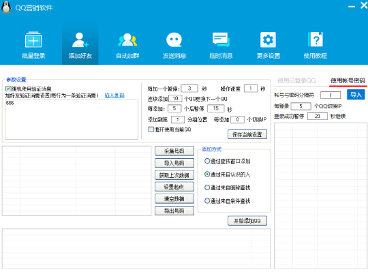This screenshot has width=368, height=274.
Task: Edit the 每添加 count field showing 5
Action: pyautogui.click(x=174, y=108)
